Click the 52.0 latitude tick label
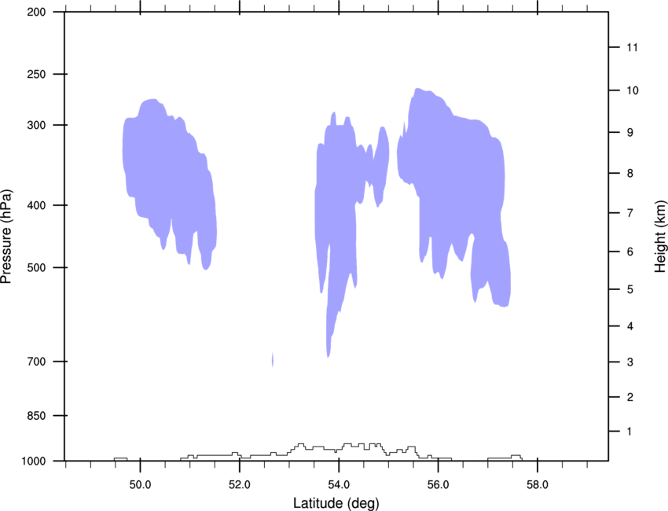 tap(240, 485)
